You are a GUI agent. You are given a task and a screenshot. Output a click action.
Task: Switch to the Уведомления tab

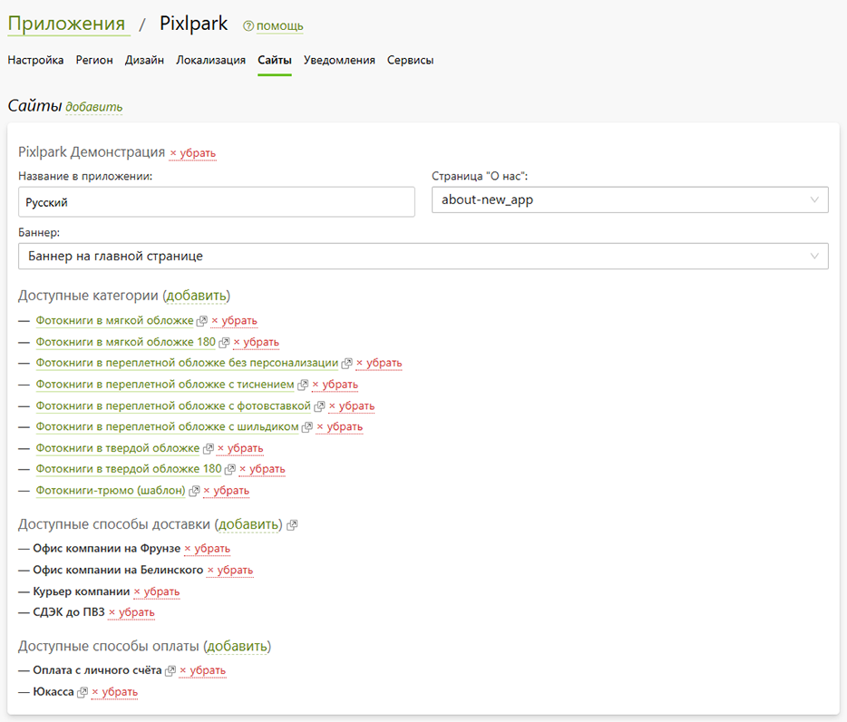click(x=339, y=60)
